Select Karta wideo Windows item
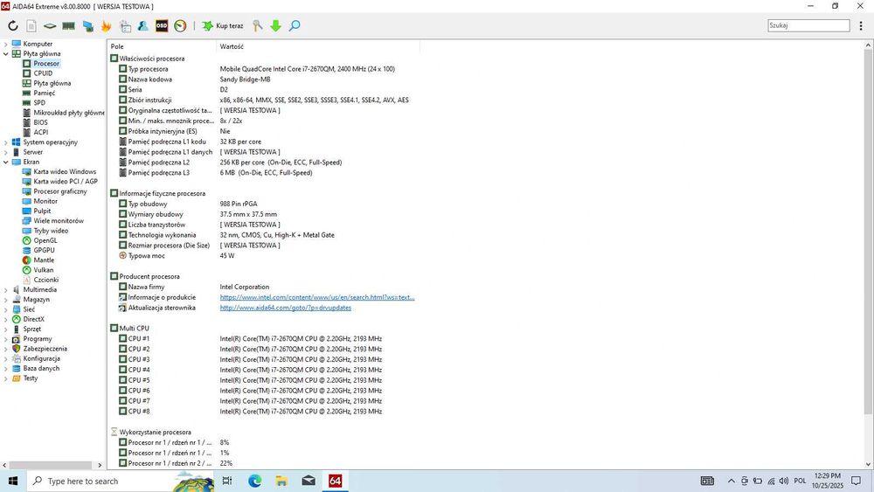Screen dimensions: 874x492 click(x=65, y=171)
